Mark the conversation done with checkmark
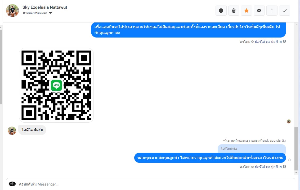Image resolution: width=300 pixels, height=190 pixels. tap(284, 11)
